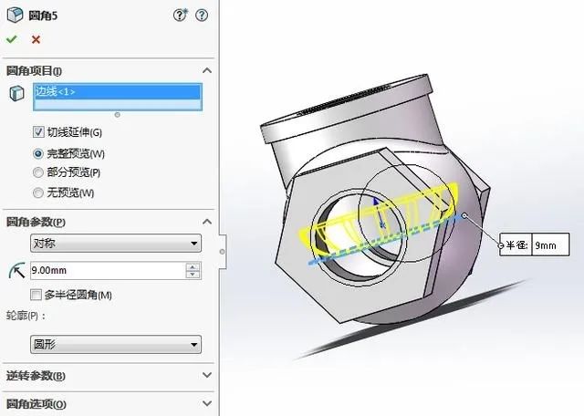Click the property panel collapse handle

pos(222,252)
